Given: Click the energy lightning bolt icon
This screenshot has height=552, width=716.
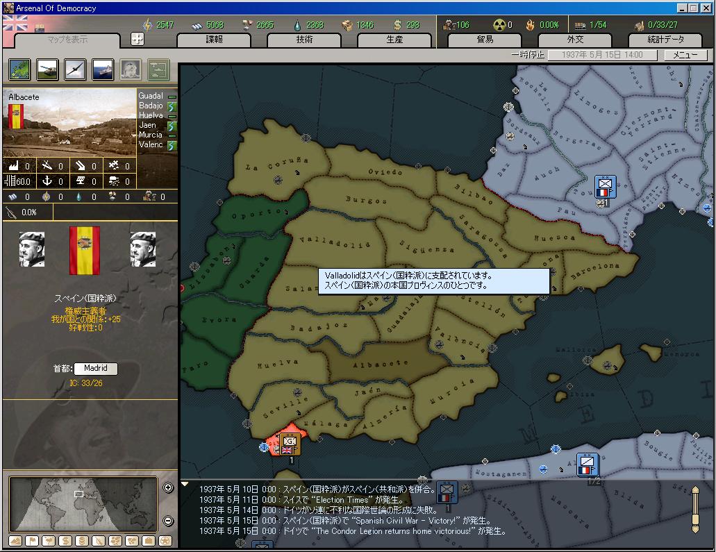Looking at the screenshot, I should tap(147, 25).
